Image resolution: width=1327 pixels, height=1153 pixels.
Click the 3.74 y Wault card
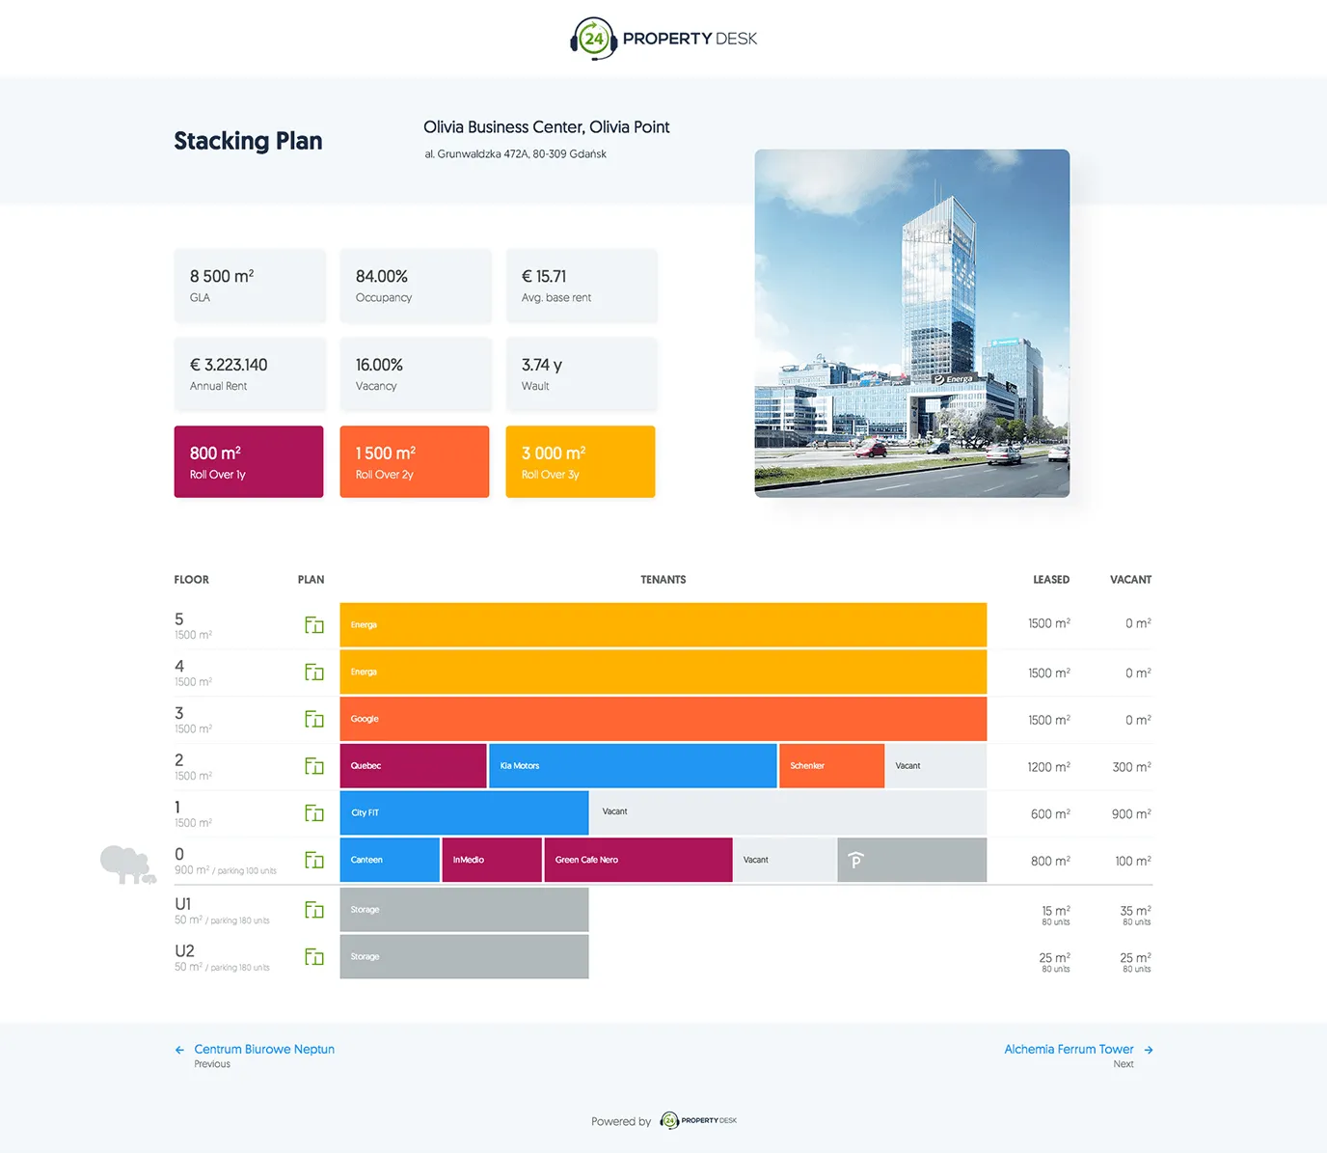582,373
